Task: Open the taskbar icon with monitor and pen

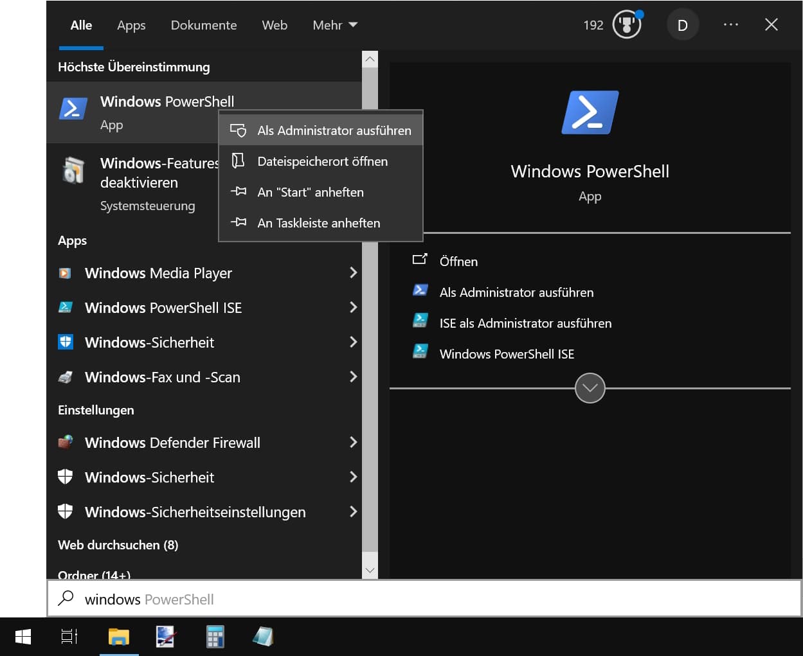Action: coord(167,637)
